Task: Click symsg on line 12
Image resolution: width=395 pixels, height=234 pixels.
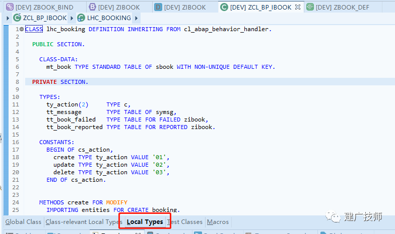Action: click(x=164, y=112)
